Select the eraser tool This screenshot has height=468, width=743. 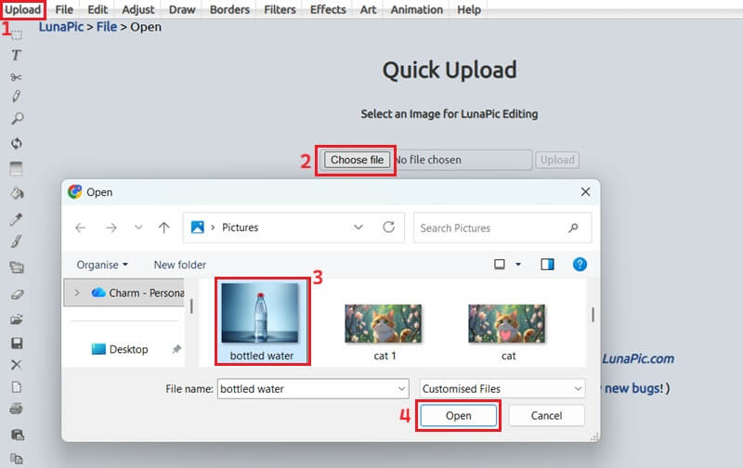tap(17, 294)
